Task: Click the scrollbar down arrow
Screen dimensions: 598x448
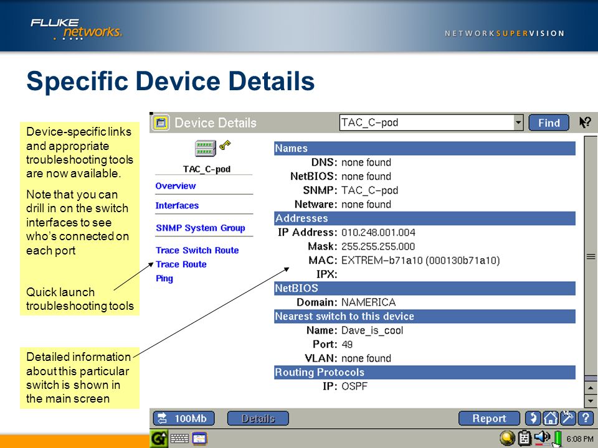Action: point(591,401)
